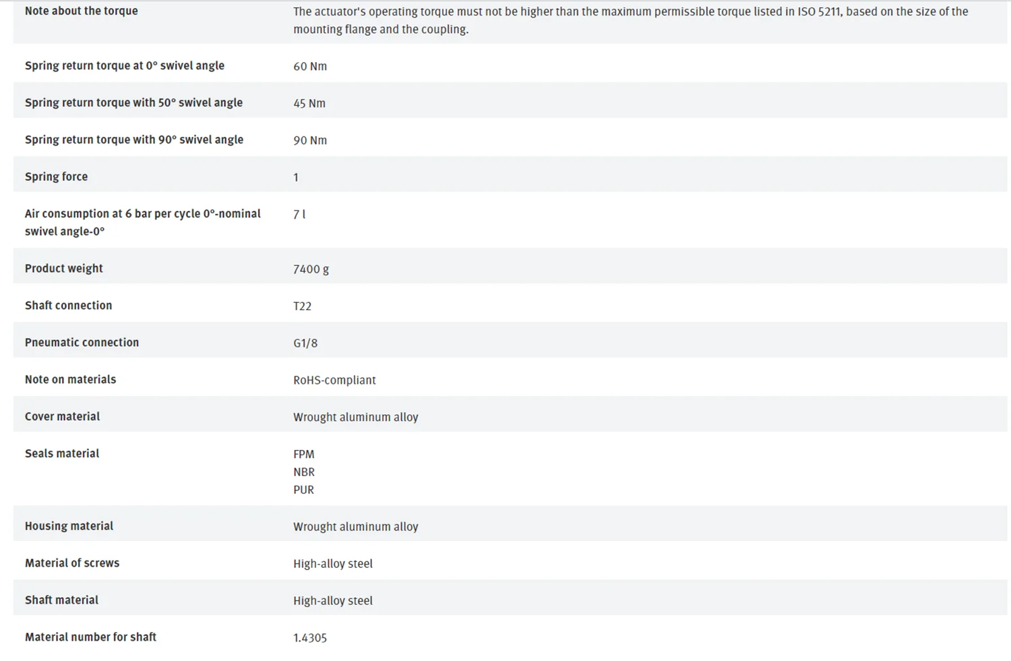Click the 1.4305 shaft material number
1011x661 pixels.
point(310,637)
